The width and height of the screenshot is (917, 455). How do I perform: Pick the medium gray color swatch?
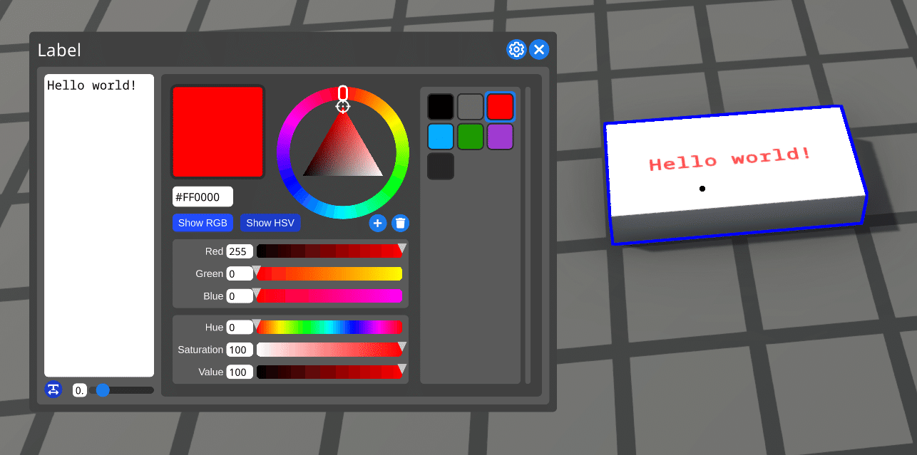[471, 107]
